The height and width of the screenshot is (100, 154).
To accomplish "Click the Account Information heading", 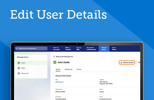I will coord(63,76).
